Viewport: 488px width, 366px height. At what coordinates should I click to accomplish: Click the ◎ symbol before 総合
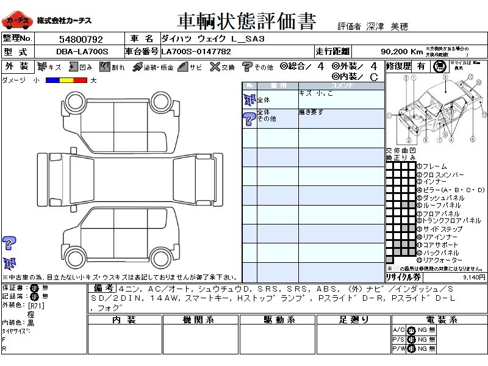283,66
